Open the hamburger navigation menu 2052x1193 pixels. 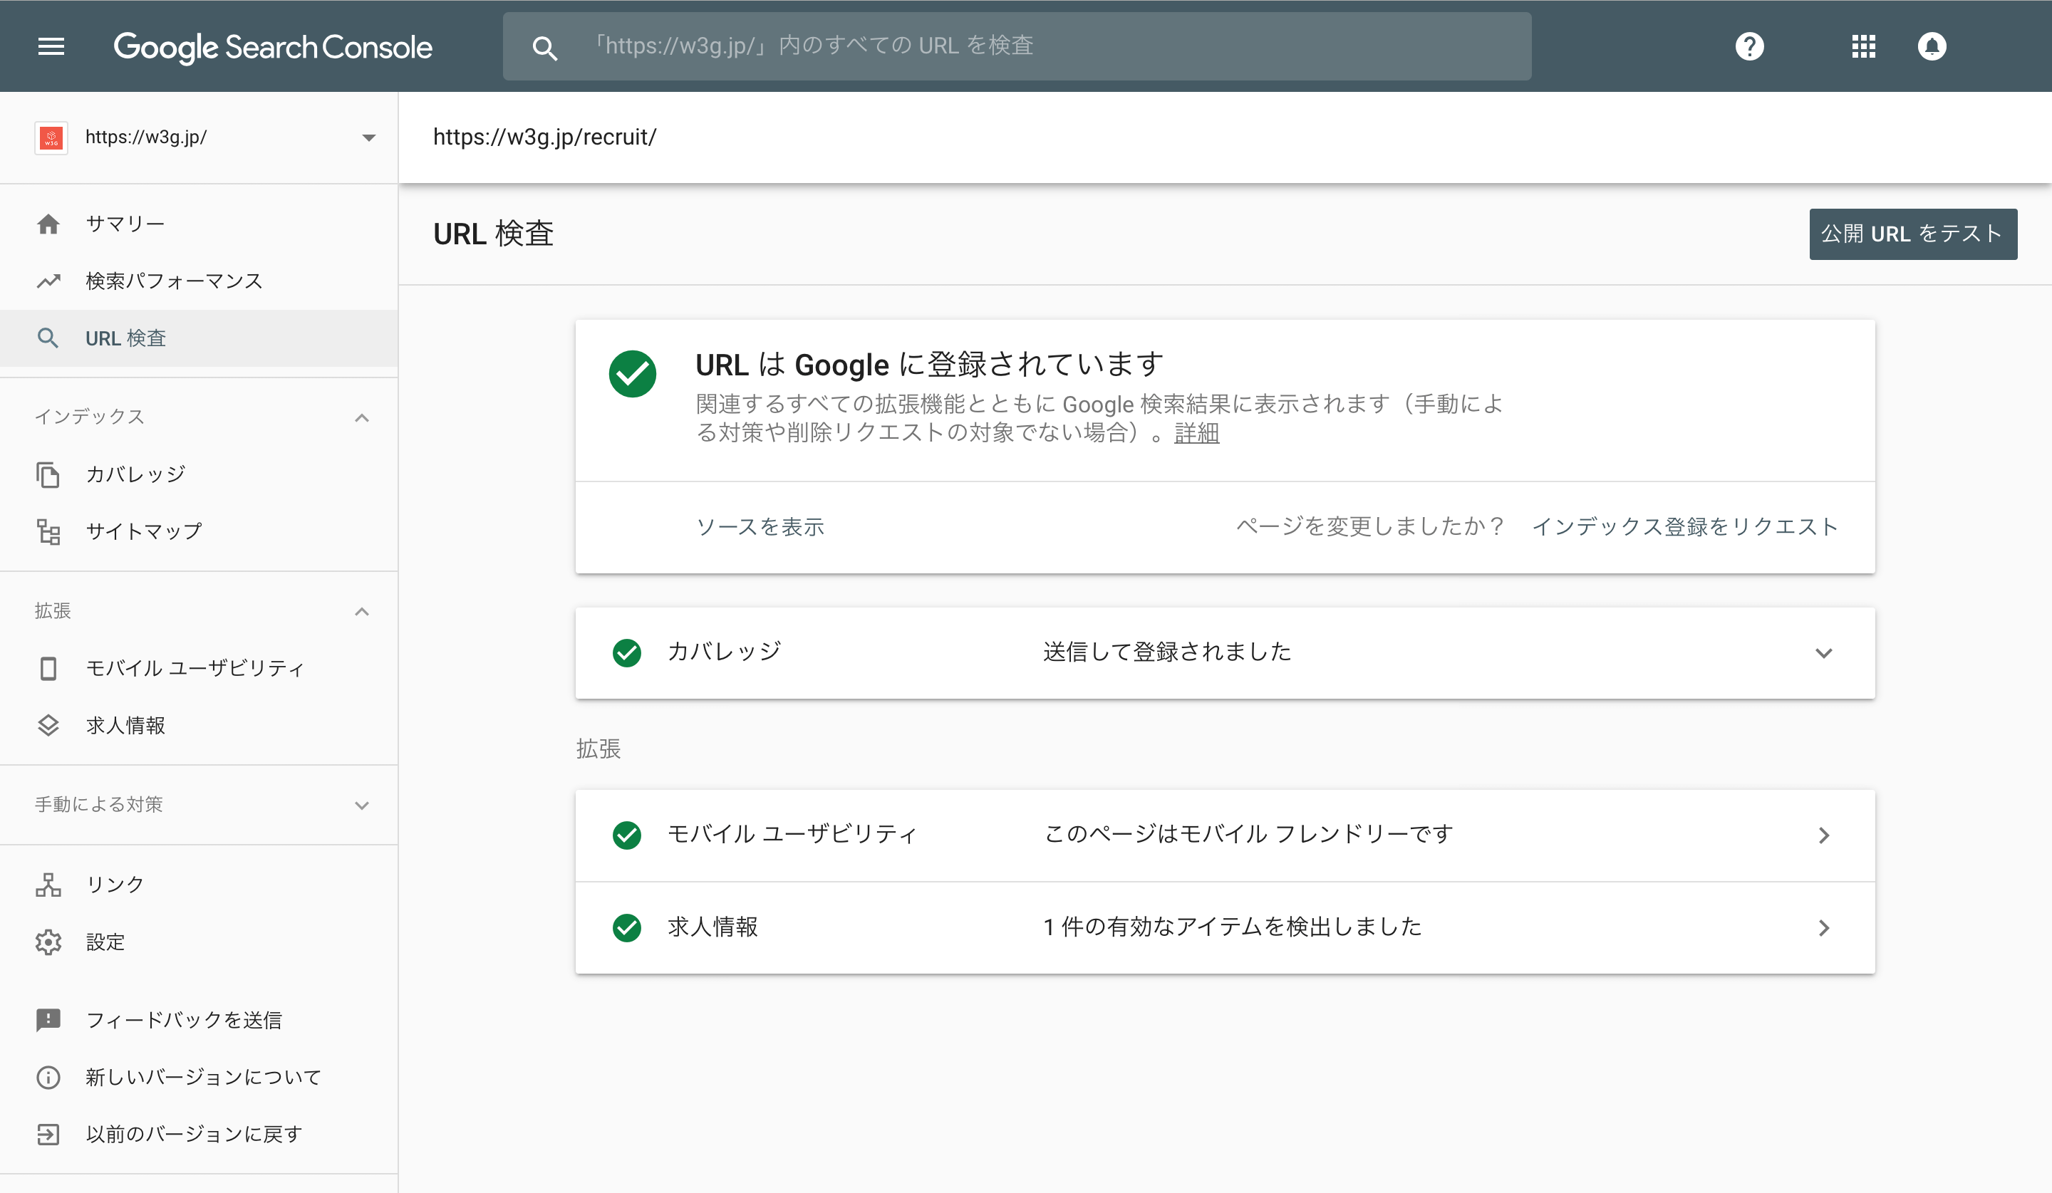tap(51, 46)
